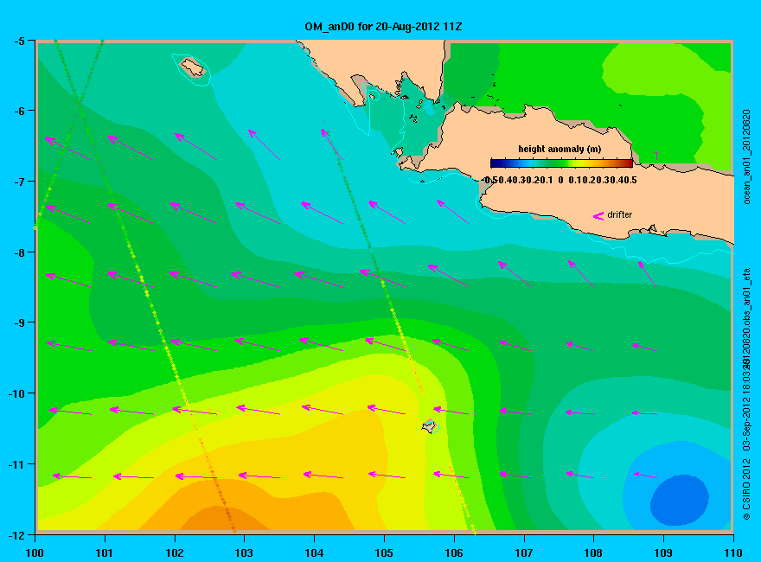Image resolution: width=761 pixels, height=562 pixels.
Task: Click the dark blue low anomaly center
Action: 680,501
